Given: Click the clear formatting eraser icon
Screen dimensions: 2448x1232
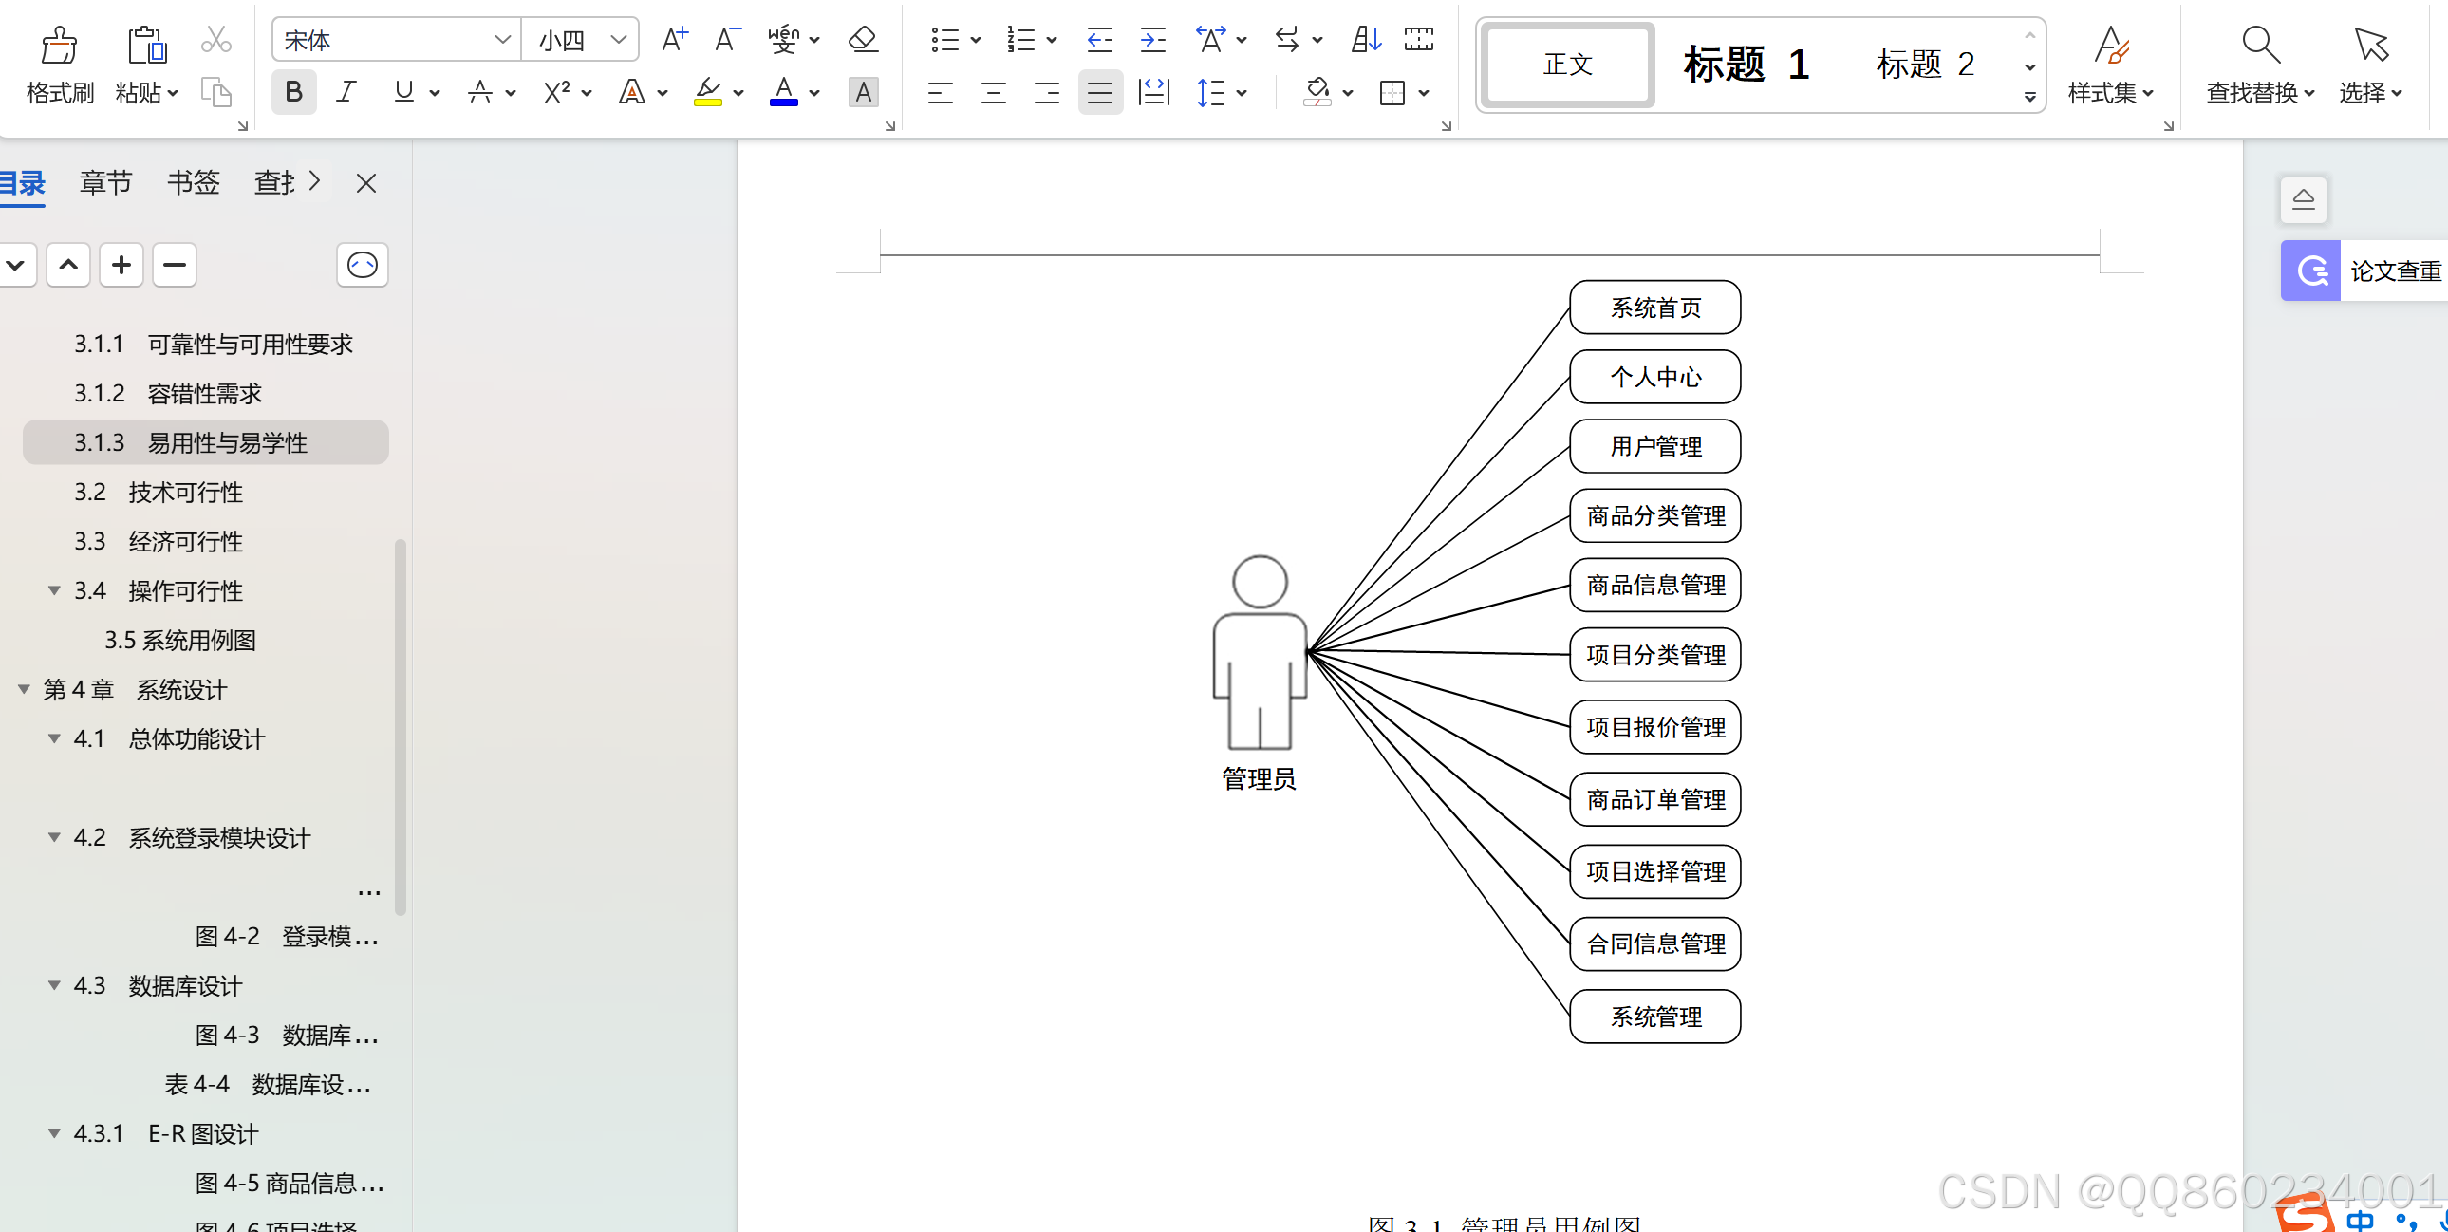Looking at the screenshot, I should coord(862,40).
